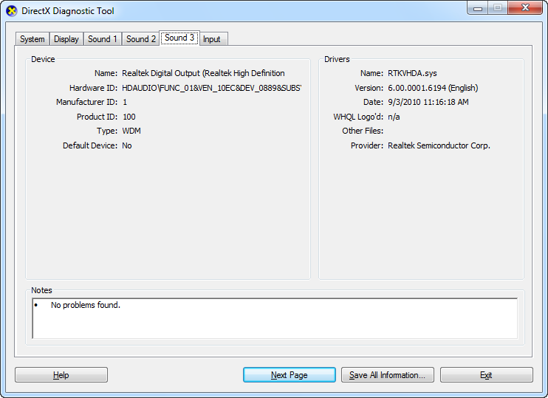The width and height of the screenshot is (548, 398).
Task: Click the 'Drivers' group label
Action: click(x=337, y=59)
